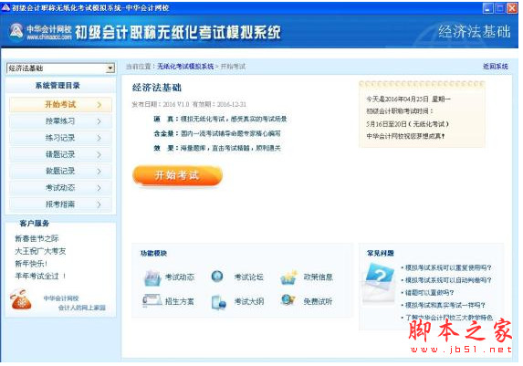Click the 客户服务 section heading
The width and height of the screenshot is (523, 366).
(35, 224)
